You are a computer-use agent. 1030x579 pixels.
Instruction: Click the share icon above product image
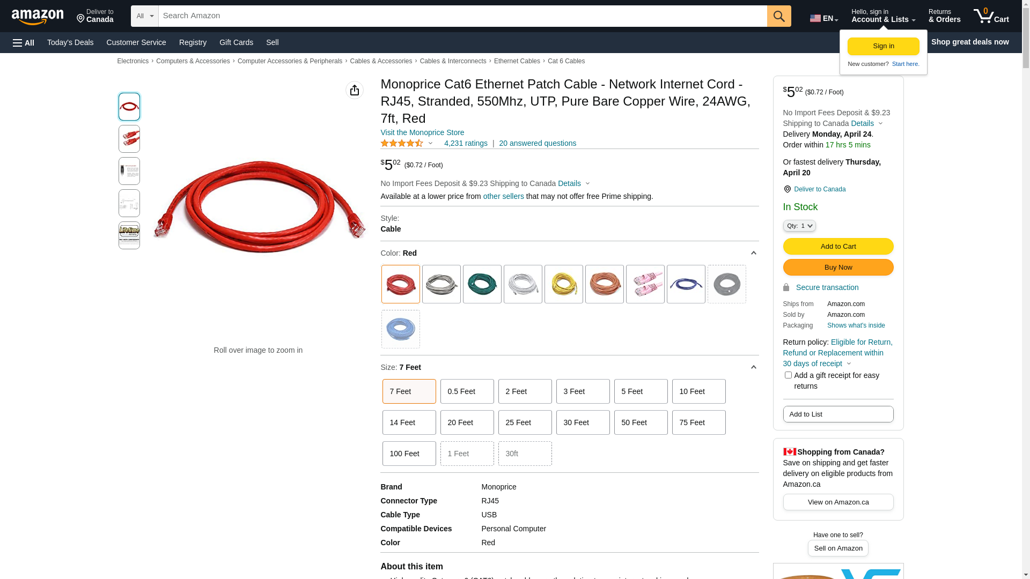click(x=354, y=90)
